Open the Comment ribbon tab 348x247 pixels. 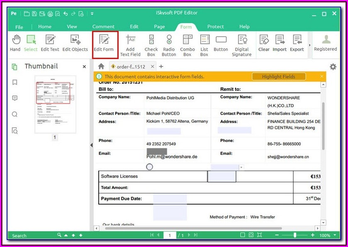coord(103,27)
